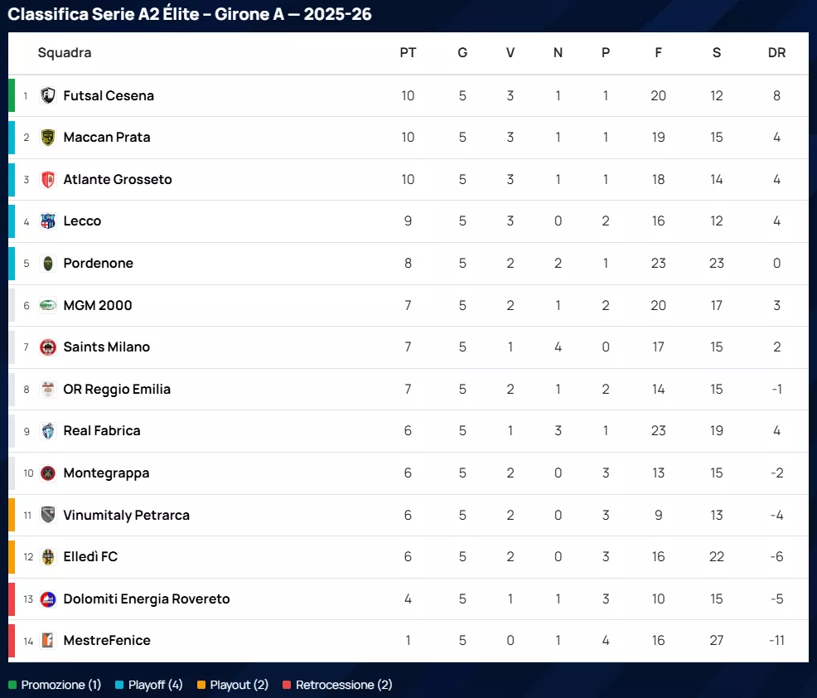Viewport: 817px width, 698px height.
Task: Click the Classifica Serie A2 Élite title
Action: coord(190,14)
